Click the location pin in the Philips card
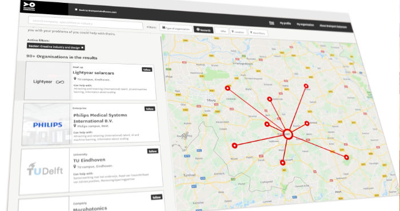 [x=75, y=125]
